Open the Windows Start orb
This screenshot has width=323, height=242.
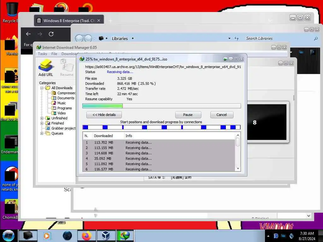9,236
